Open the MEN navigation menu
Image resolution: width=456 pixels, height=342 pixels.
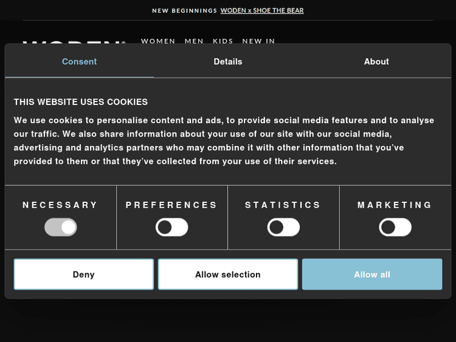(194, 41)
